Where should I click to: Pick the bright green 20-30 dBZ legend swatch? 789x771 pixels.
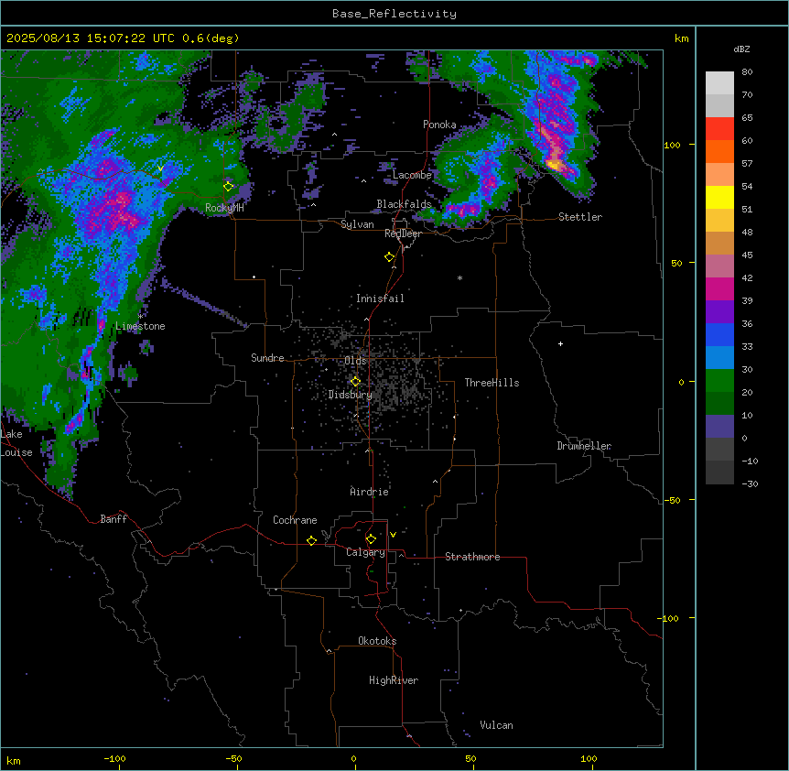coord(719,381)
